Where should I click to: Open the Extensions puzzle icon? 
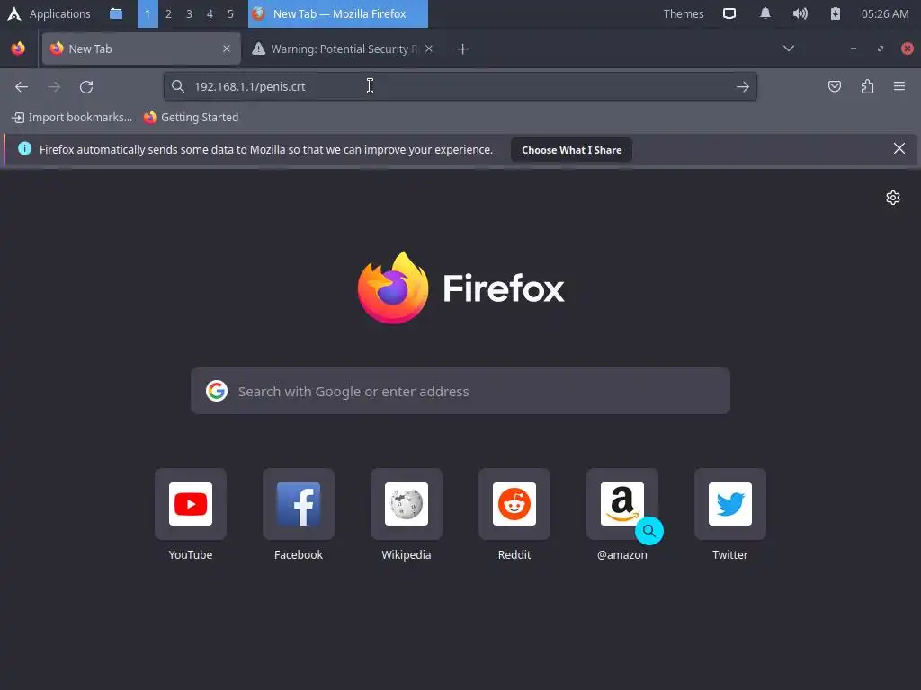pyautogui.click(x=867, y=87)
